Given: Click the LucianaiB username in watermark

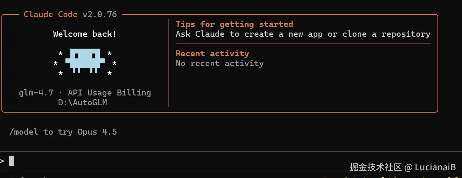Looking at the screenshot, I should tap(435, 168).
